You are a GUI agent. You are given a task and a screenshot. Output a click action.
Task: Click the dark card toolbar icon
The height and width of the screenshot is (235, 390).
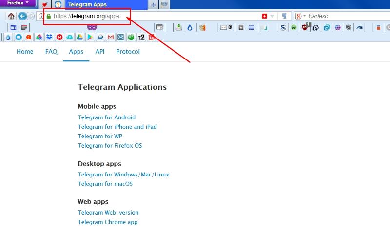click(x=24, y=28)
